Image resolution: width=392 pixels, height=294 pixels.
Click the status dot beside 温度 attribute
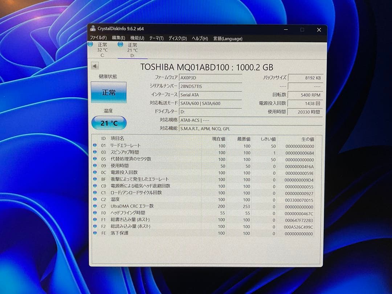[x=95, y=199]
